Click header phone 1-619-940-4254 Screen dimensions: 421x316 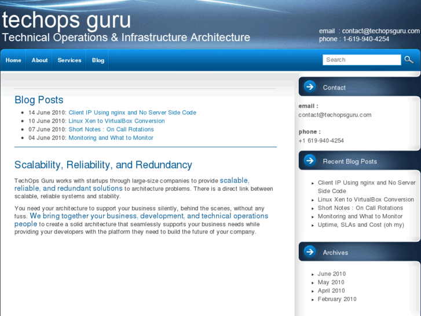click(366, 39)
